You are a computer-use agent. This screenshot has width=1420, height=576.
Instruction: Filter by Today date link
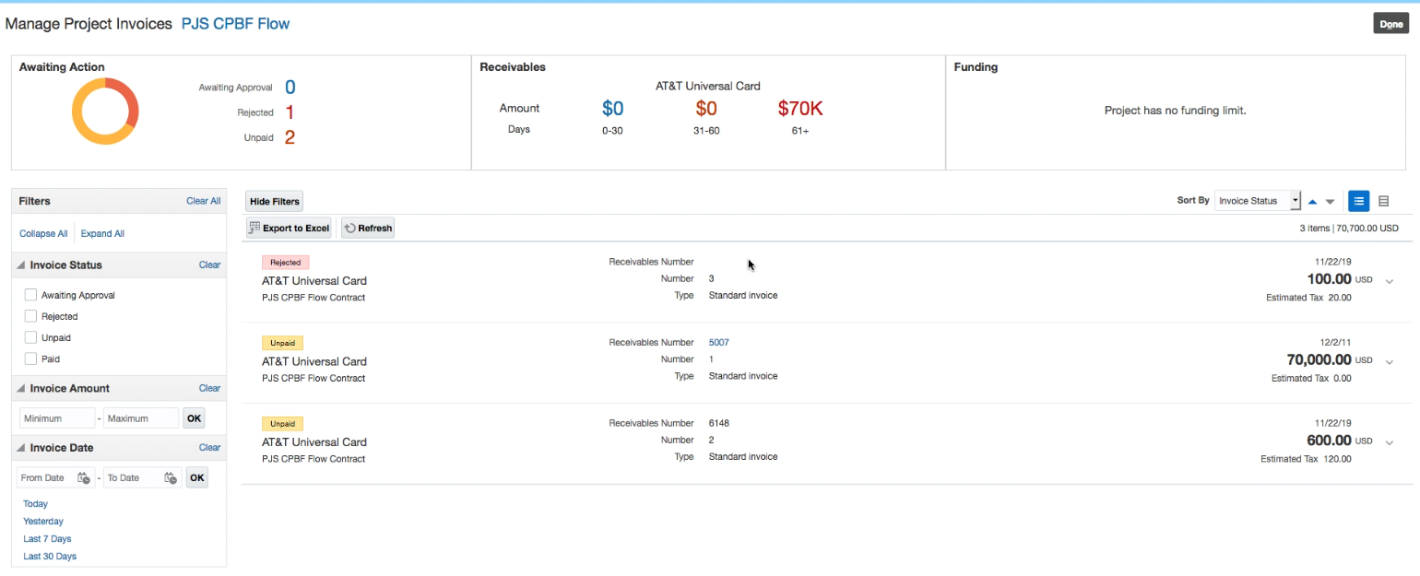pos(35,504)
